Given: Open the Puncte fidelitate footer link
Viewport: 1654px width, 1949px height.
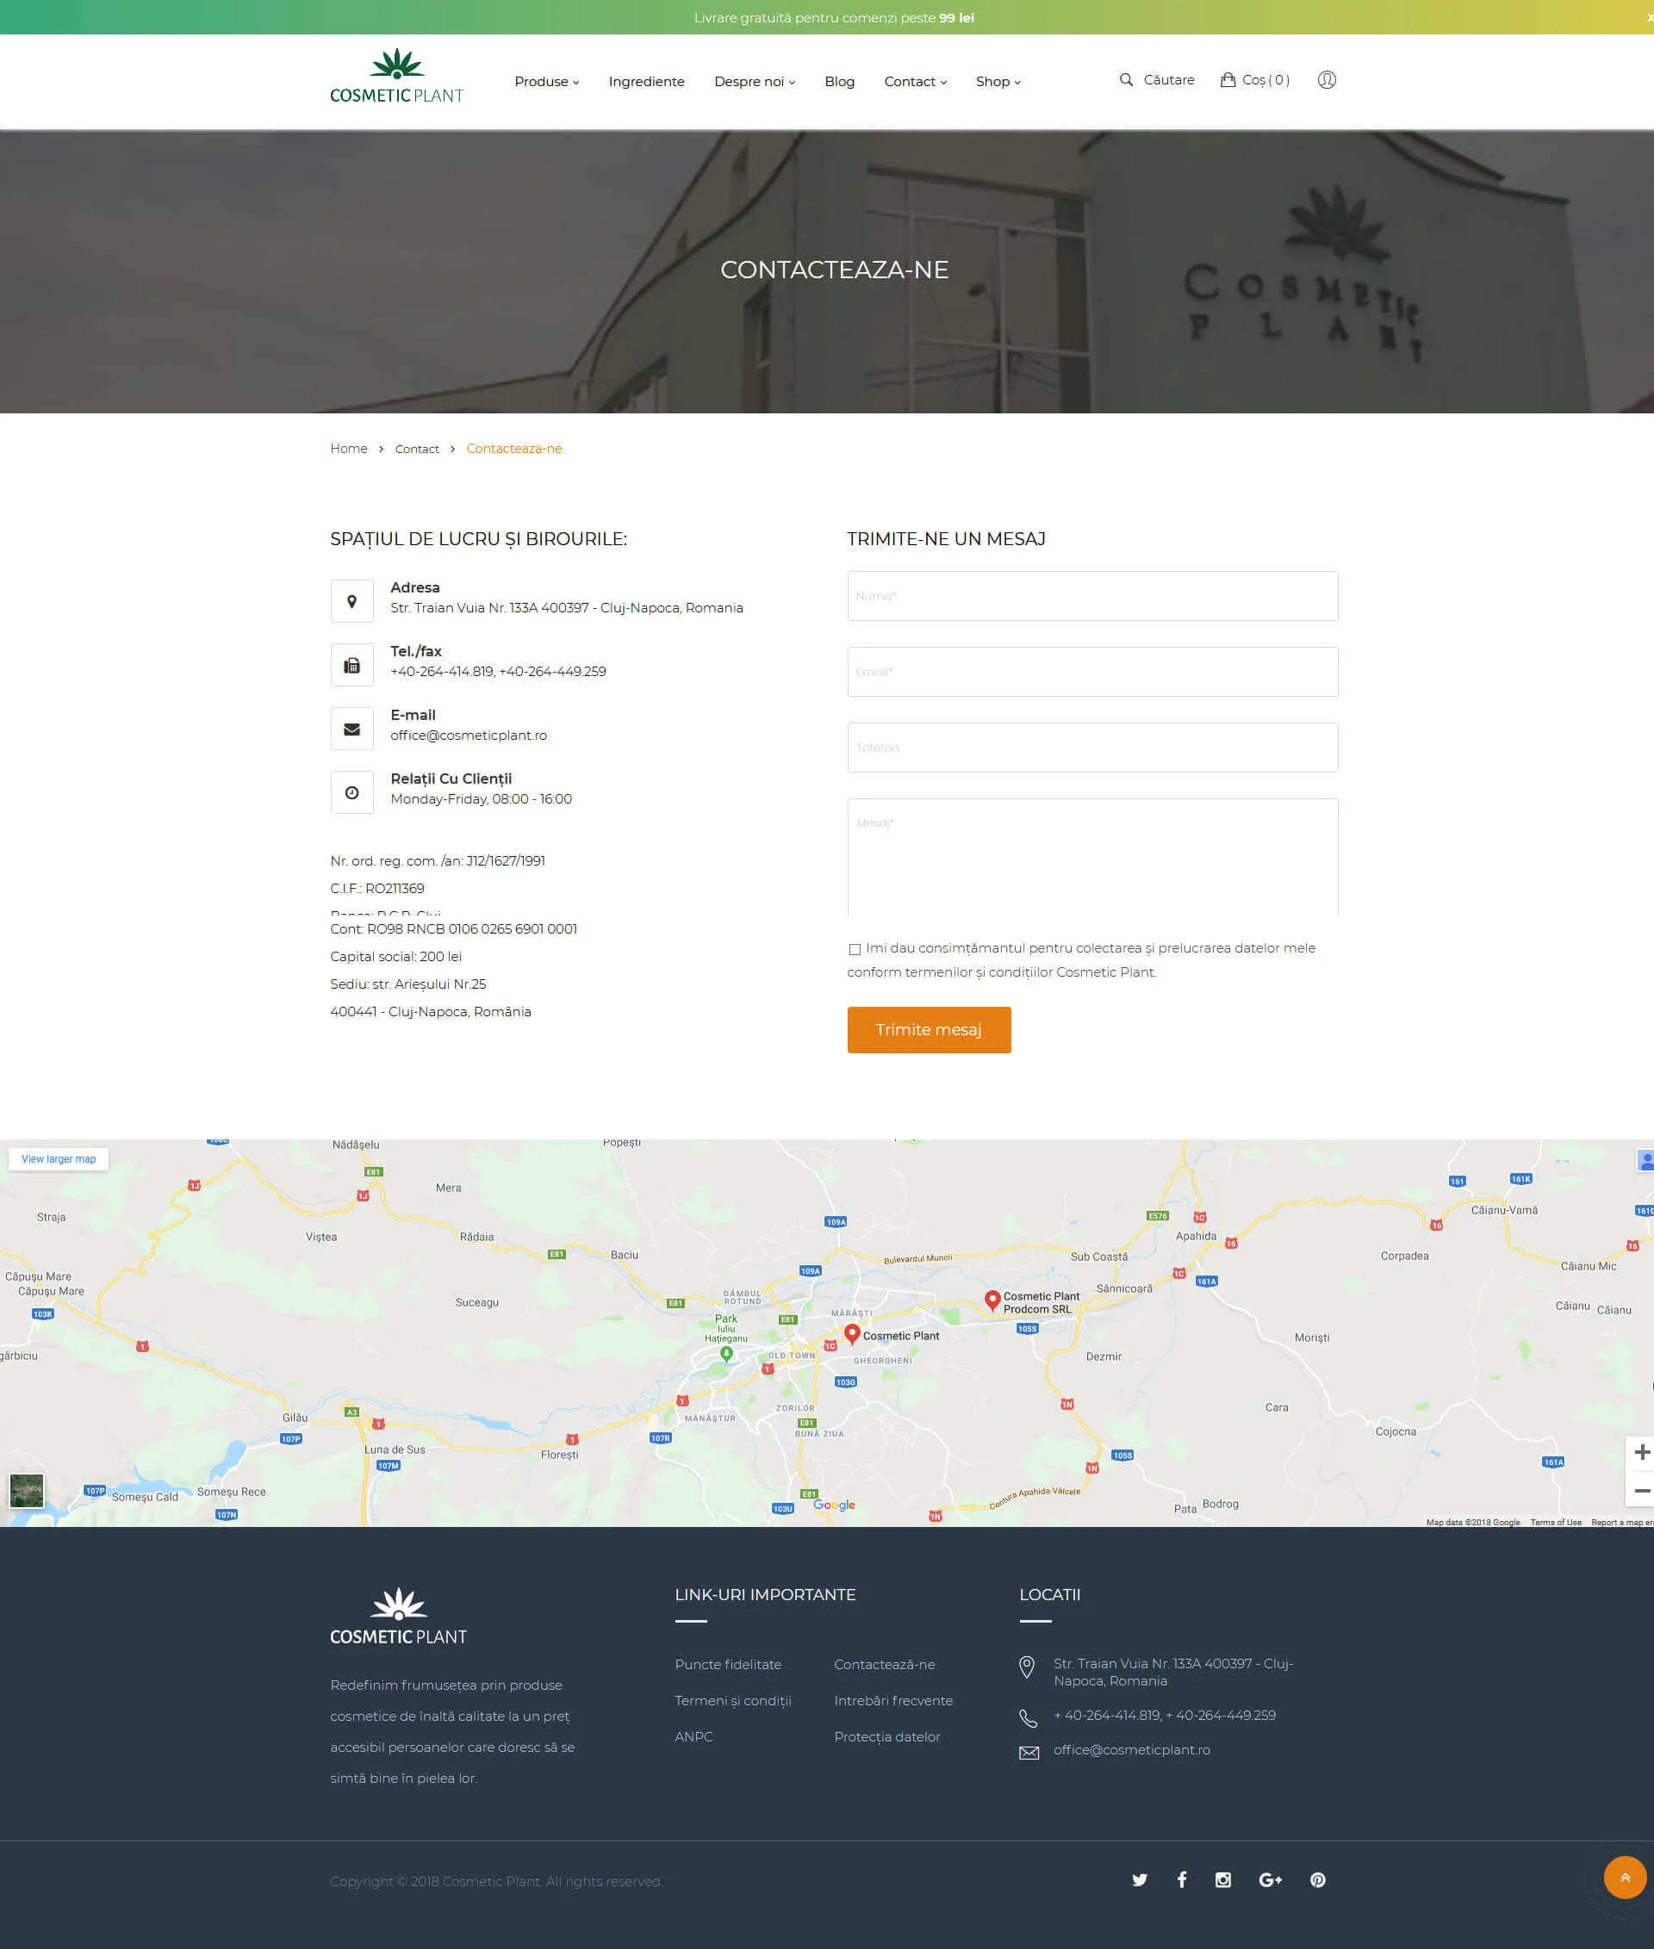Looking at the screenshot, I should [728, 1664].
